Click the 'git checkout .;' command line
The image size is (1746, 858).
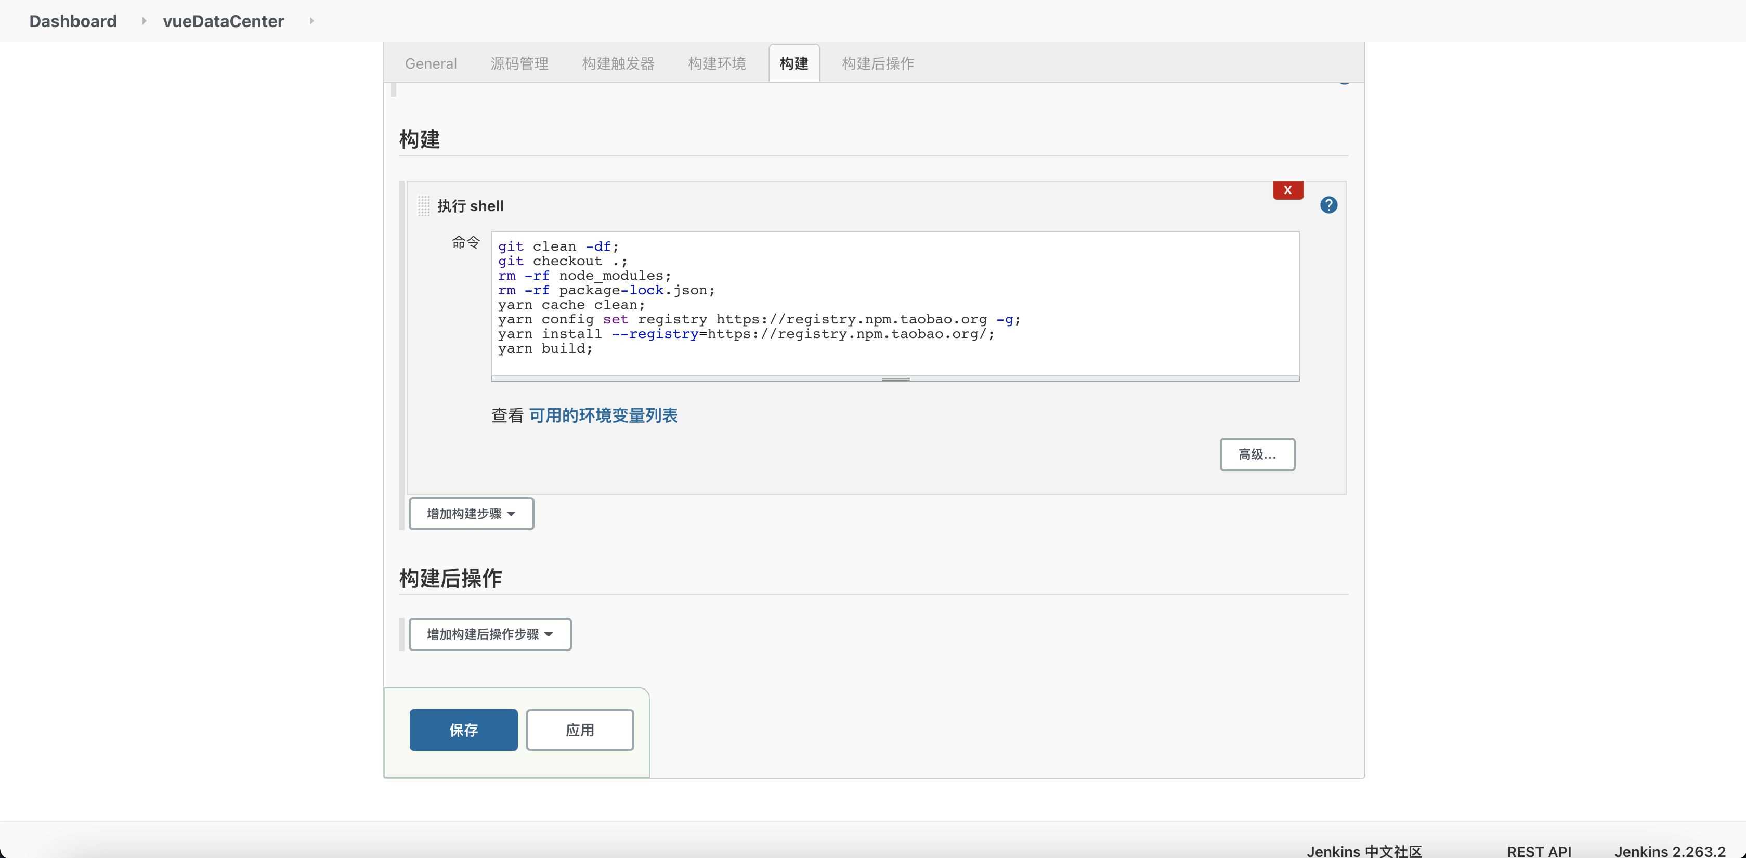(x=563, y=261)
